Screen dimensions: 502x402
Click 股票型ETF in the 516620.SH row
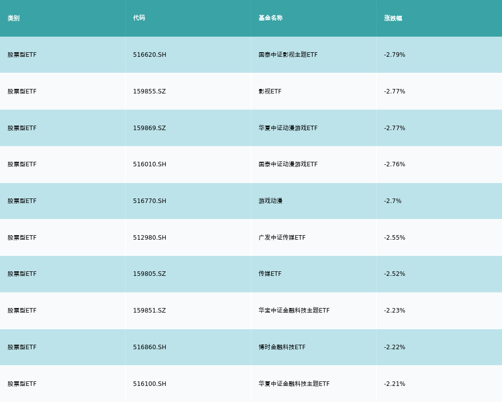point(22,55)
